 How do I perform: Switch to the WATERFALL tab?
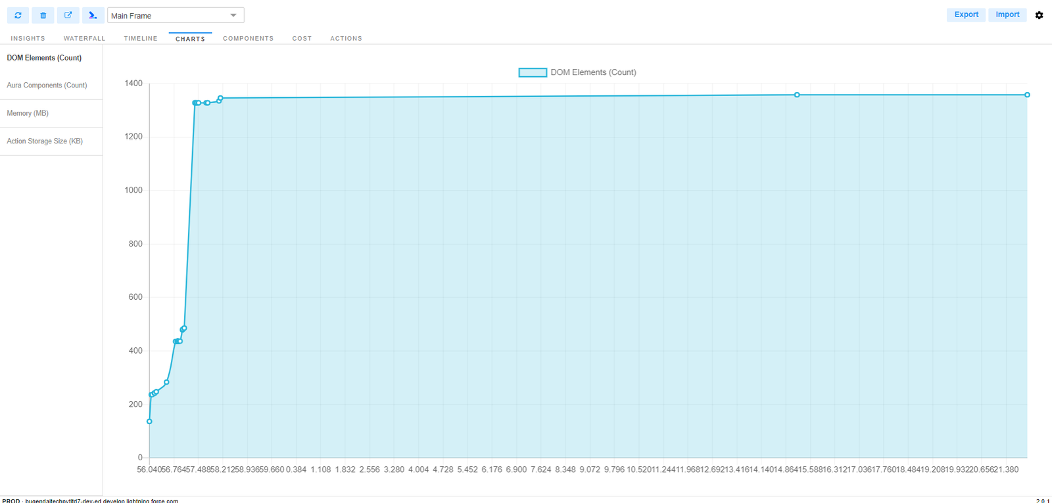[84, 38]
